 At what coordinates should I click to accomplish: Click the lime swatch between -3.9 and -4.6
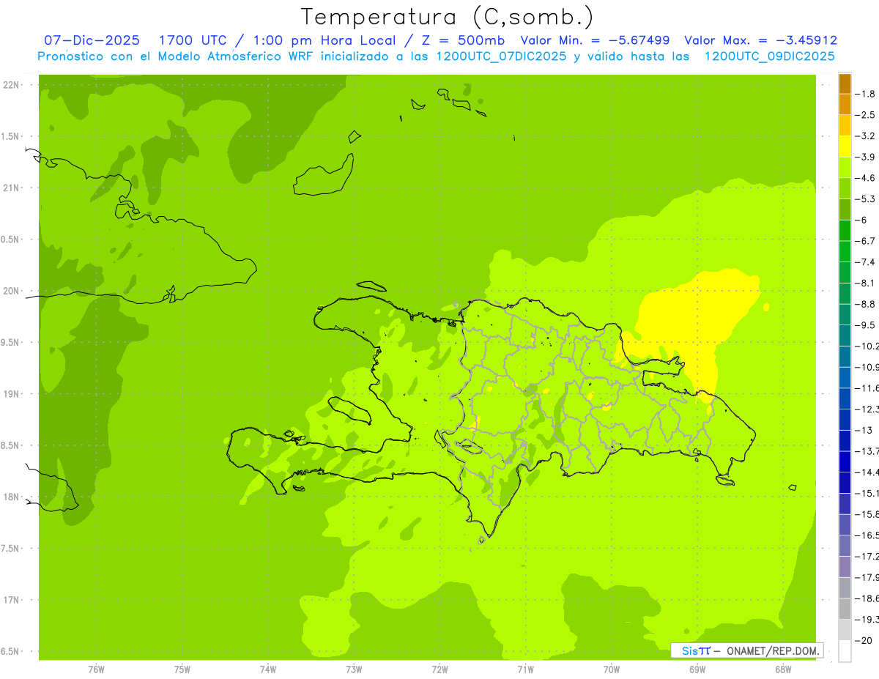tap(845, 168)
